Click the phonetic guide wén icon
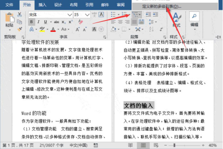 coord(94,15)
